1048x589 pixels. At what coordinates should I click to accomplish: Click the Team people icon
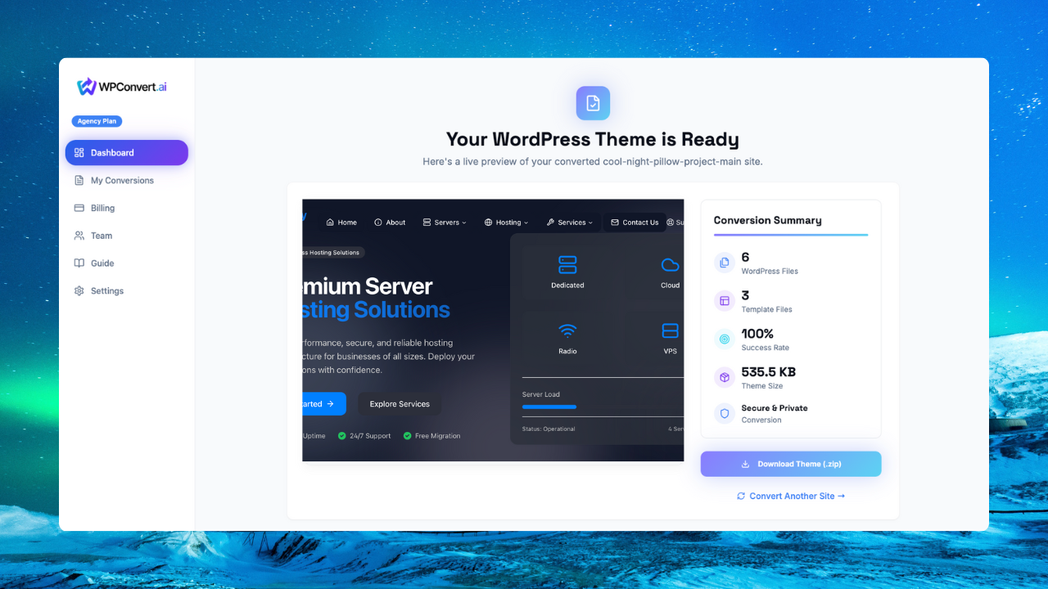pos(79,236)
